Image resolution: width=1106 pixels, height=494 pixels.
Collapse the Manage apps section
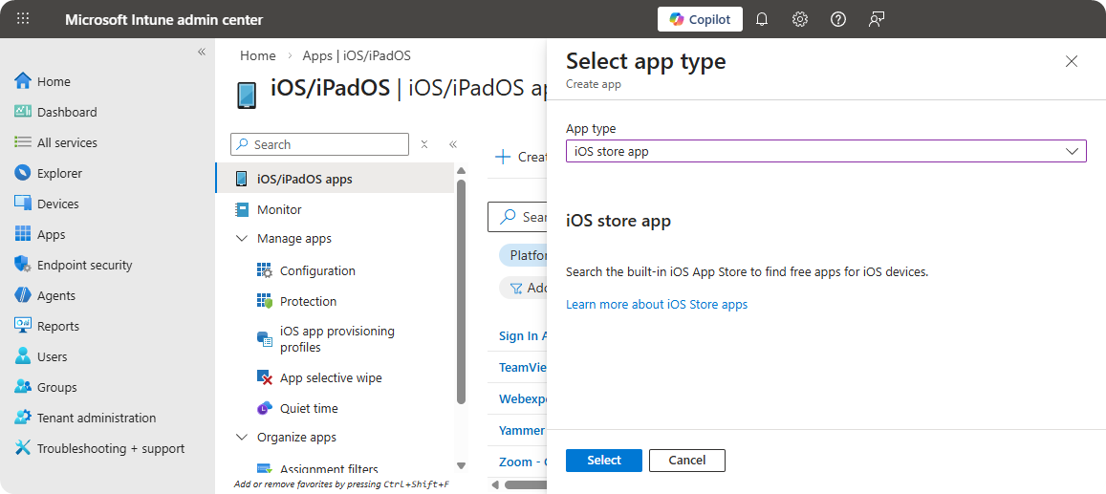(242, 239)
